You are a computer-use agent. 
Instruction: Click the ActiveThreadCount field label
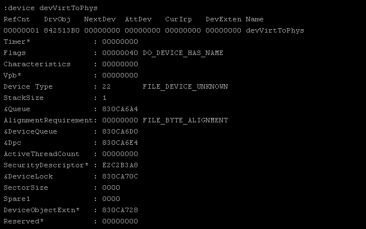click(42, 154)
